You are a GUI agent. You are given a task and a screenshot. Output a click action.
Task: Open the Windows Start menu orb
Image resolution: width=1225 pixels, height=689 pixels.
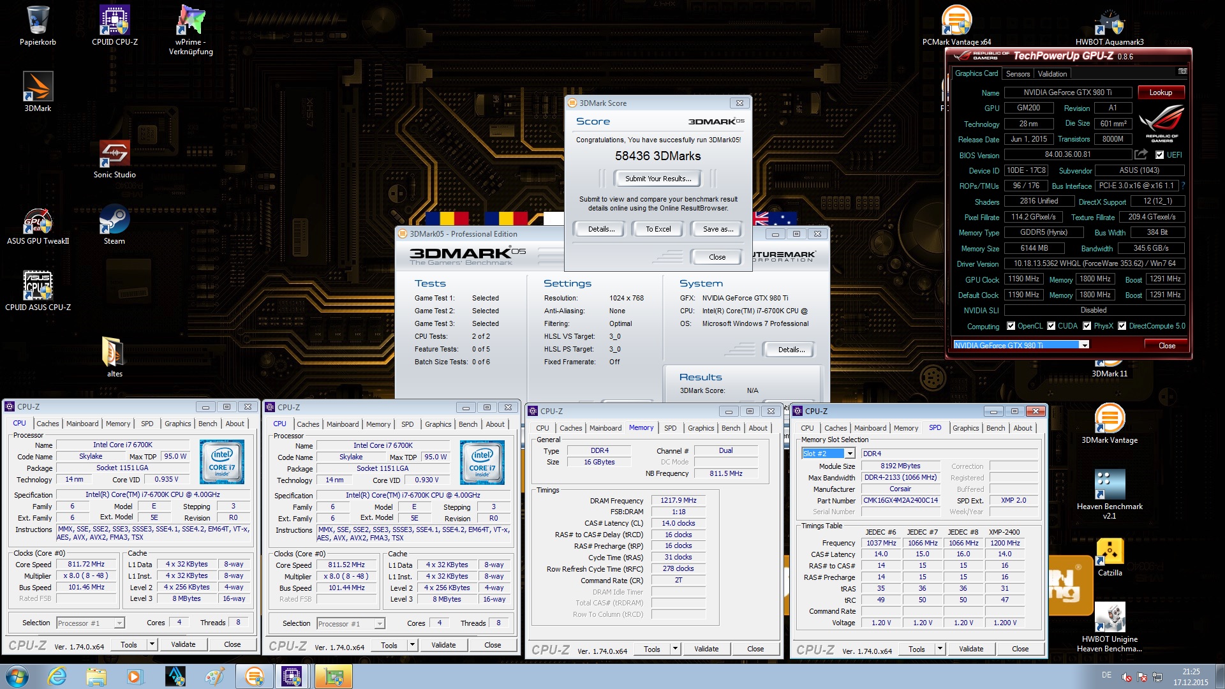point(17,676)
